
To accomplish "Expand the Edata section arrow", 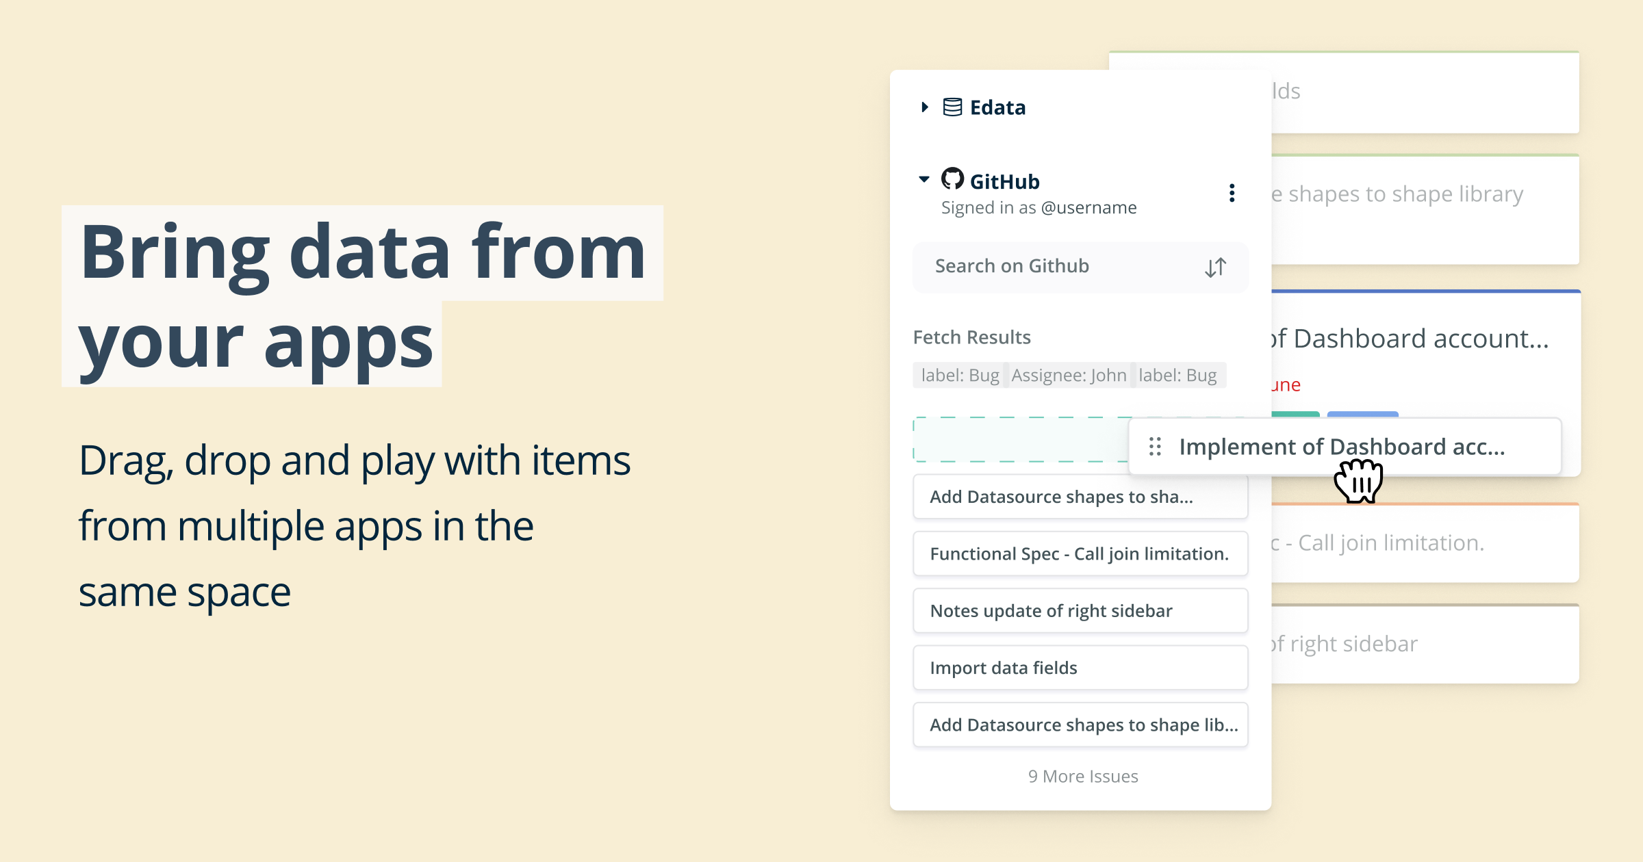I will (925, 107).
